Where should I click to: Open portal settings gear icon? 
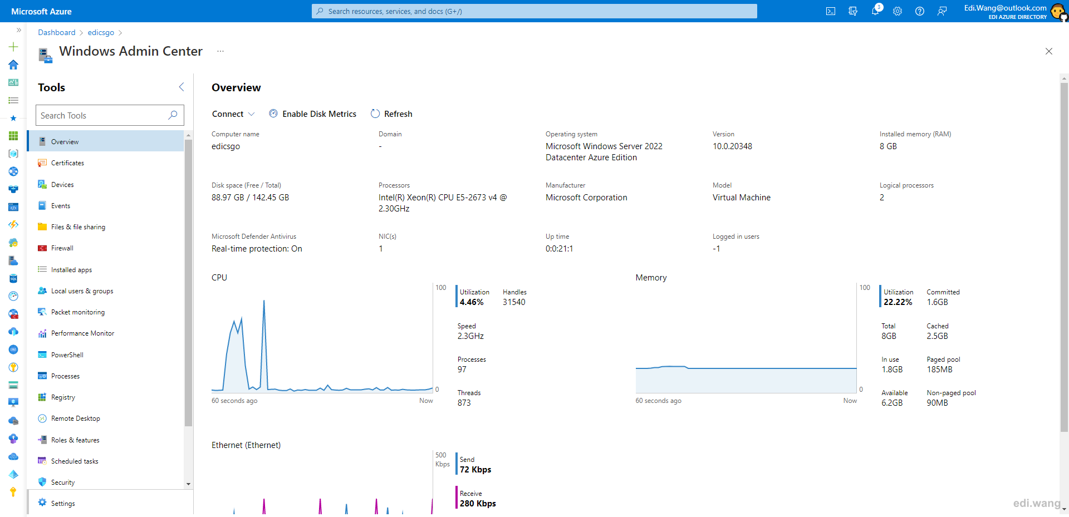click(x=898, y=11)
